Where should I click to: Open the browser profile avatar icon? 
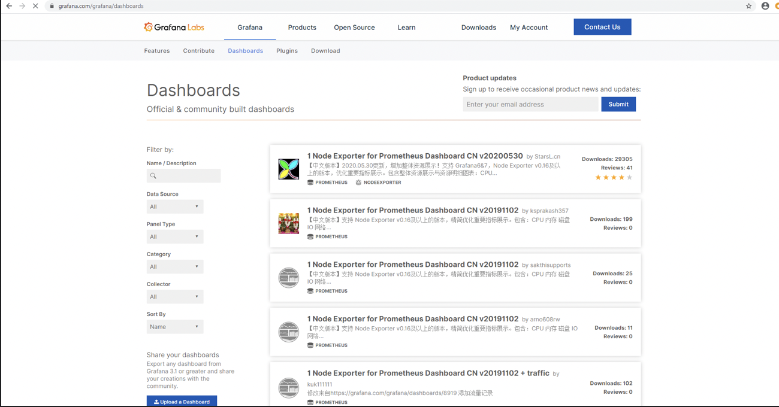tap(765, 6)
